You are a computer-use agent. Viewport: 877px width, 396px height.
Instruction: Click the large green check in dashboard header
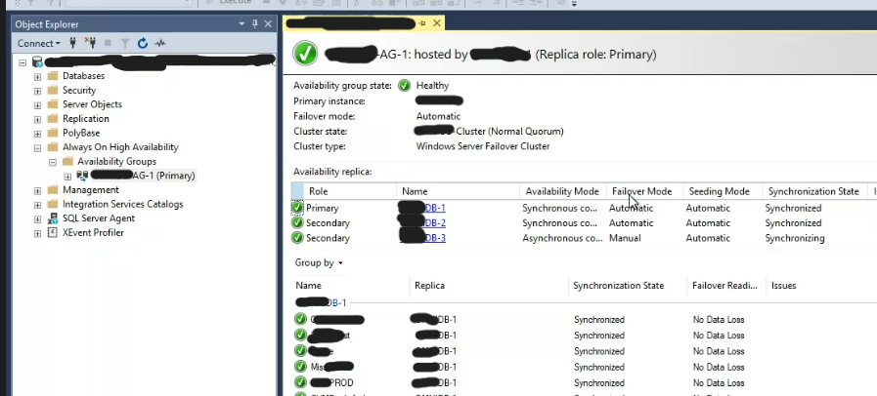click(x=305, y=54)
